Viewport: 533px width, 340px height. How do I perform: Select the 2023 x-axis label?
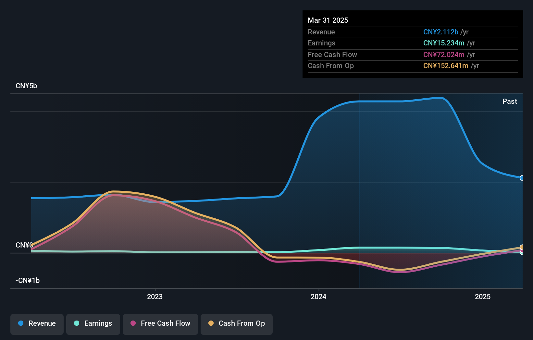[155, 297]
